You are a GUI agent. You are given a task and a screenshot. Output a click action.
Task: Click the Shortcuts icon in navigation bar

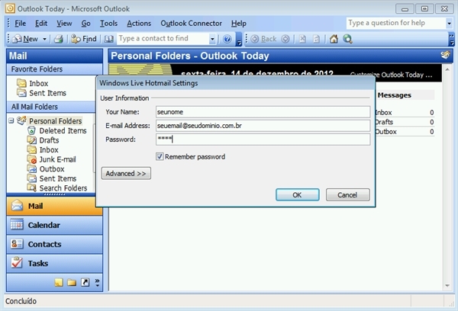[85, 282]
